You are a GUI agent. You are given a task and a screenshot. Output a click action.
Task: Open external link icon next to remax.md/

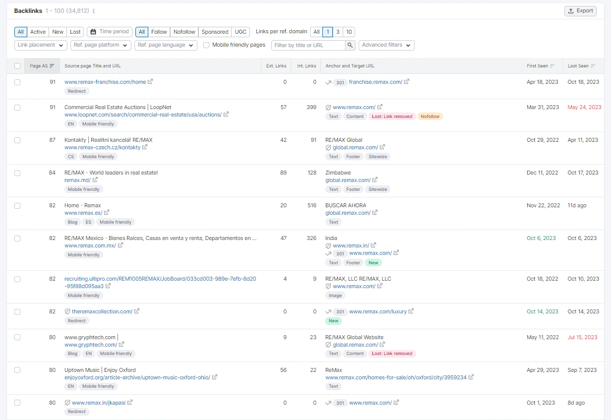95,180
